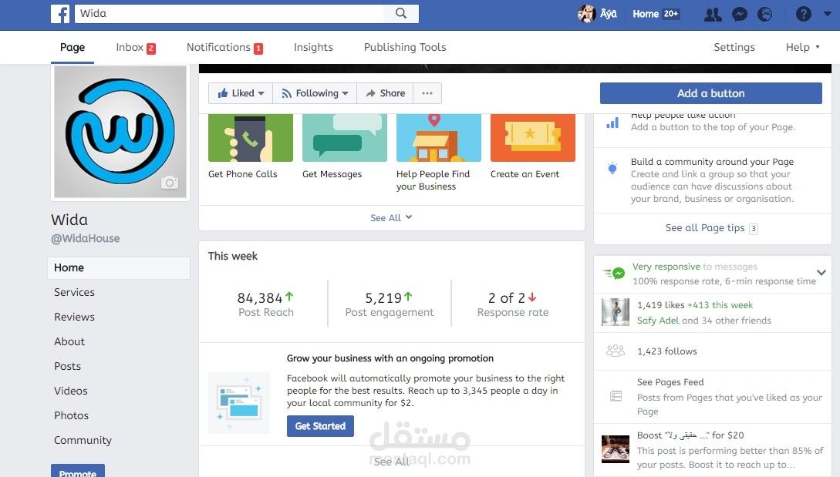Click the Get Messages illustration
The width and height of the screenshot is (840, 477).
pyautogui.click(x=345, y=138)
